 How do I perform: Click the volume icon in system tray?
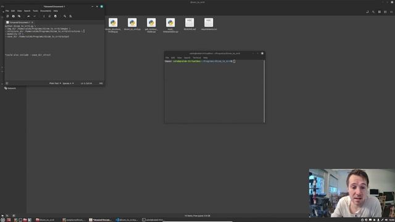pyautogui.click(x=386, y=220)
